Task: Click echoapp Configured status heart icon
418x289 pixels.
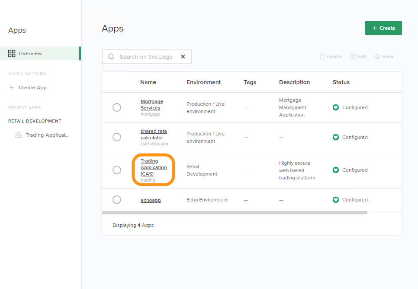Action: (x=336, y=200)
